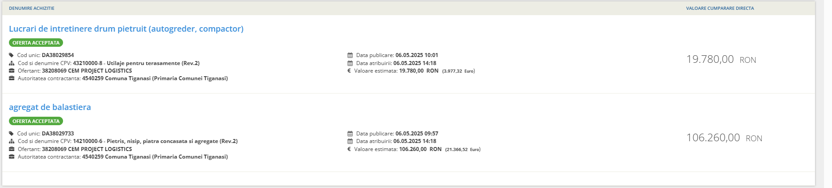Click the OFERTA ACCEPTATA badge on the agregat listing
This screenshot has width=832, height=188.
[36, 121]
